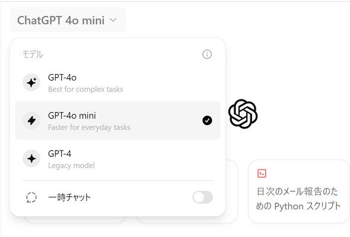Viewport: 350px width, 237px height.
Task: Click the 'Faster for everyday tasks' description
Action: coord(89,127)
